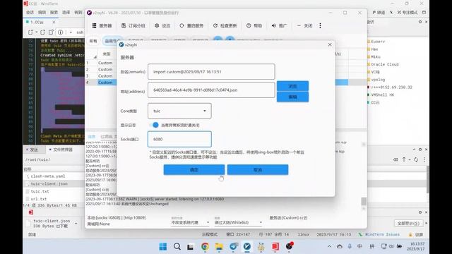The image size is (452, 254).
Task: Open the 编辑 menu in WindTerm
Action: (x=42, y=13)
